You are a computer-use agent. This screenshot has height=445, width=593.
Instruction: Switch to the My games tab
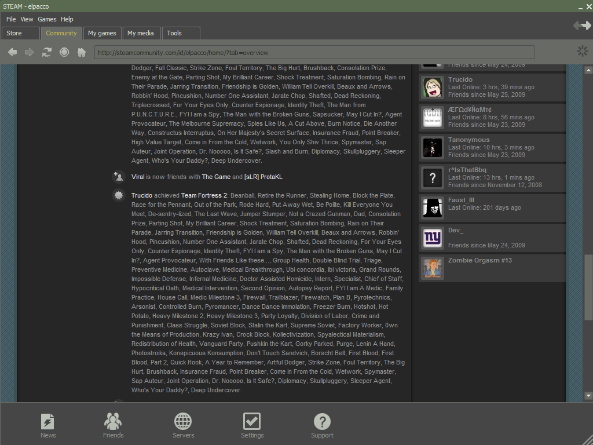(x=102, y=33)
